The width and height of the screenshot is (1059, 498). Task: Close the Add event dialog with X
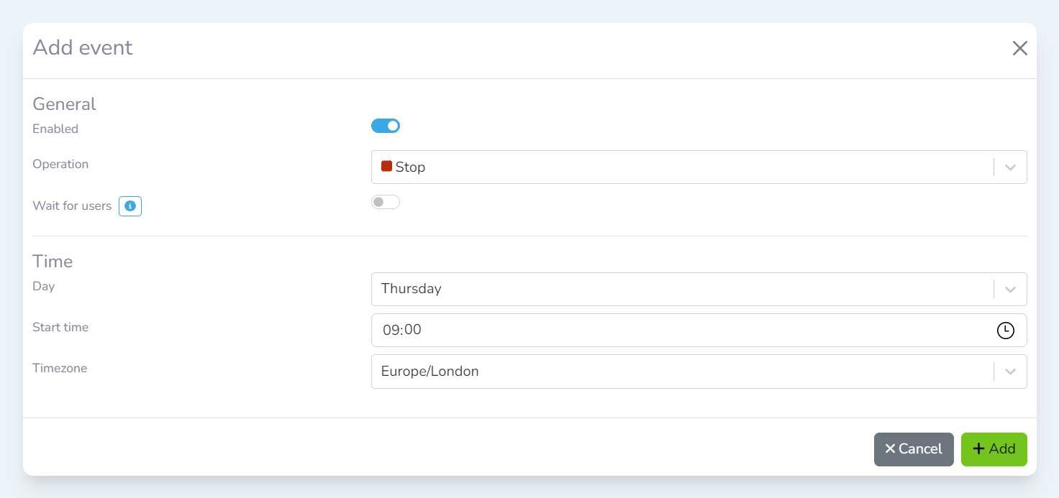(x=1019, y=48)
